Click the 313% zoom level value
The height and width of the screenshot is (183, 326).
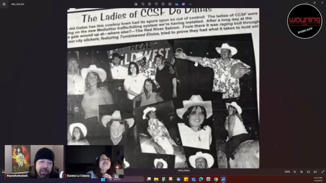tap(287, 172)
